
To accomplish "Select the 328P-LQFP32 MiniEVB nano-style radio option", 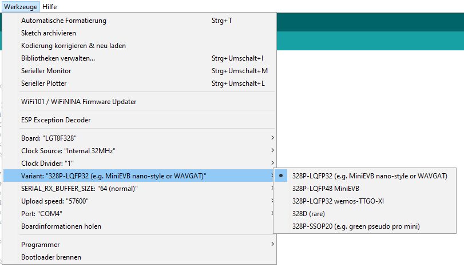I will point(364,176).
